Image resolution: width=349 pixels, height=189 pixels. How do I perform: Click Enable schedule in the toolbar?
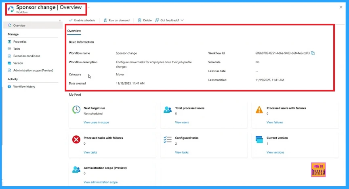(82, 20)
